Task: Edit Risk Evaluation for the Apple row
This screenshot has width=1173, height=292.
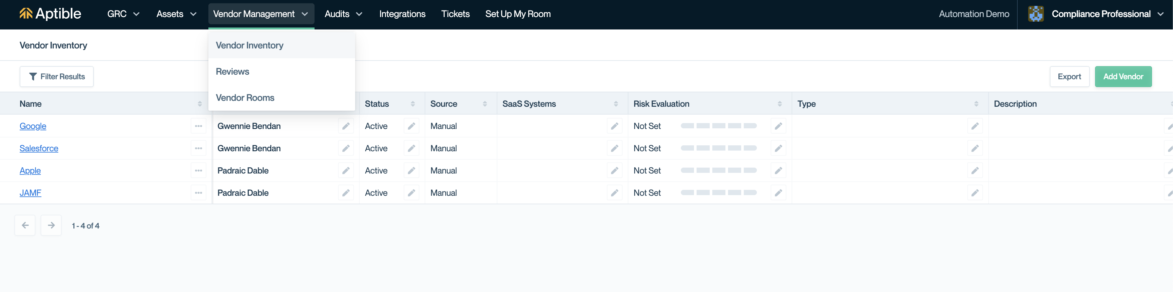Action: [779, 171]
